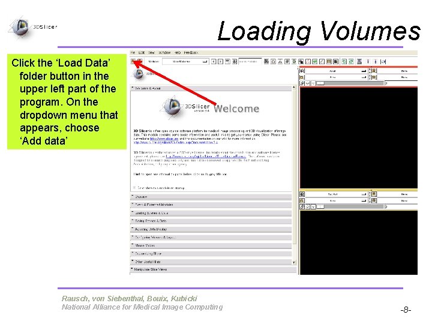
Task: Click the yellow icon right of Axial dropdown
Action: pyautogui.click(x=374, y=71)
